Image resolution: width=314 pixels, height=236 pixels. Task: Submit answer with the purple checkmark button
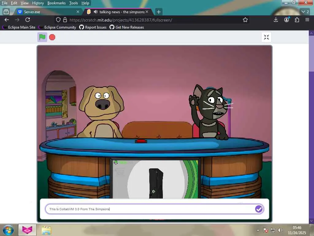pyautogui.click(x=259, y=209)
